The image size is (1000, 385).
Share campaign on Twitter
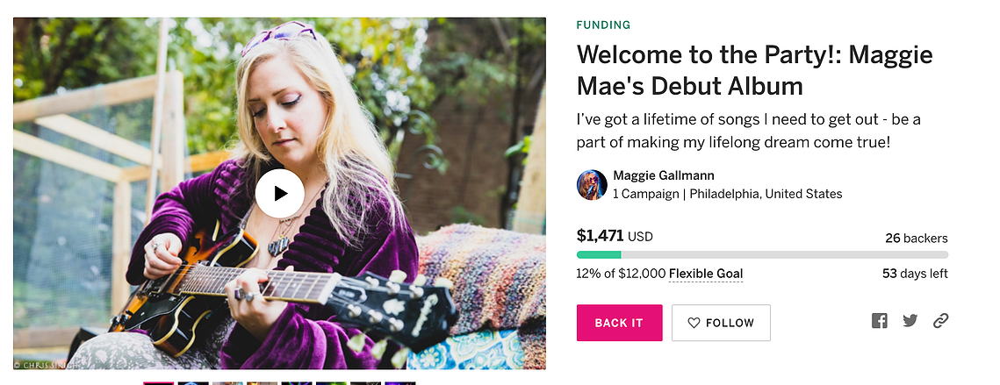pos(910,321)
